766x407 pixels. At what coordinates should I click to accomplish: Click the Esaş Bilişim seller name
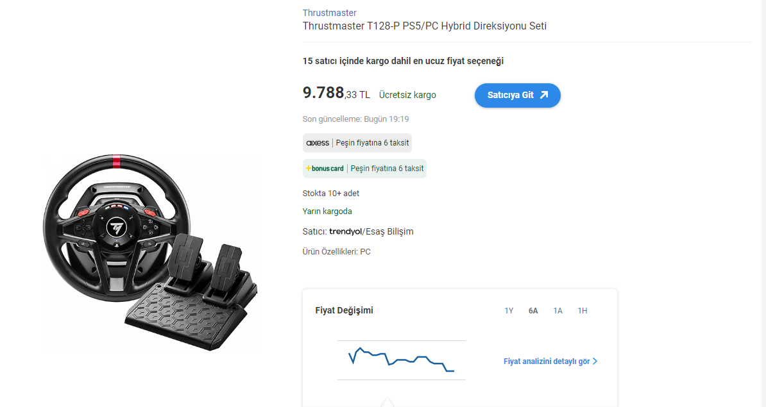tap(389, 232)
